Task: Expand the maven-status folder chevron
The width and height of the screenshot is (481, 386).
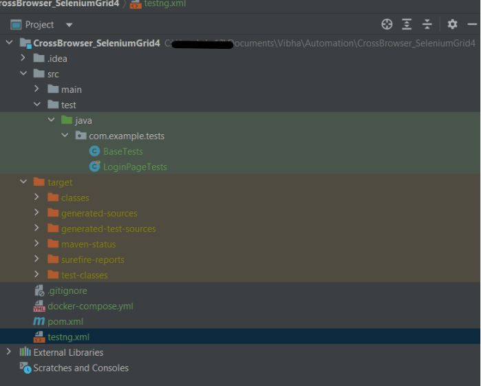Action: coord(36,244)
